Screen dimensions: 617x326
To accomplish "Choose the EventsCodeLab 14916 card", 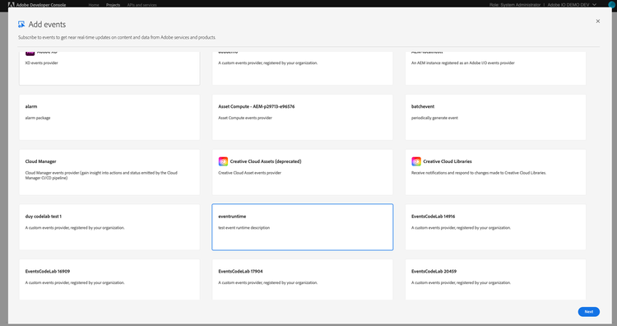I will tap(495, 227).
